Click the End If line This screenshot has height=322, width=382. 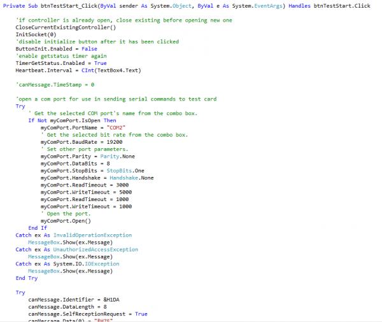tap(38, 228)
